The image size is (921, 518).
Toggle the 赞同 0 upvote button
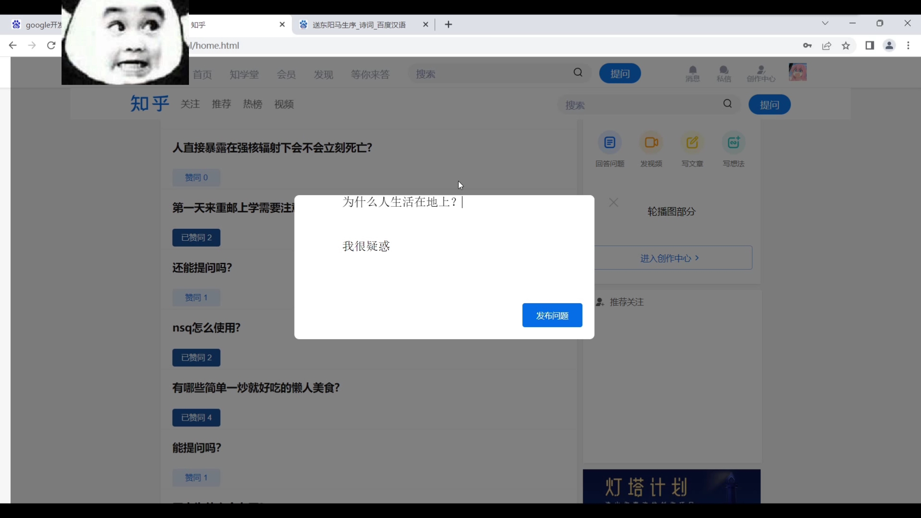(196, 177)
